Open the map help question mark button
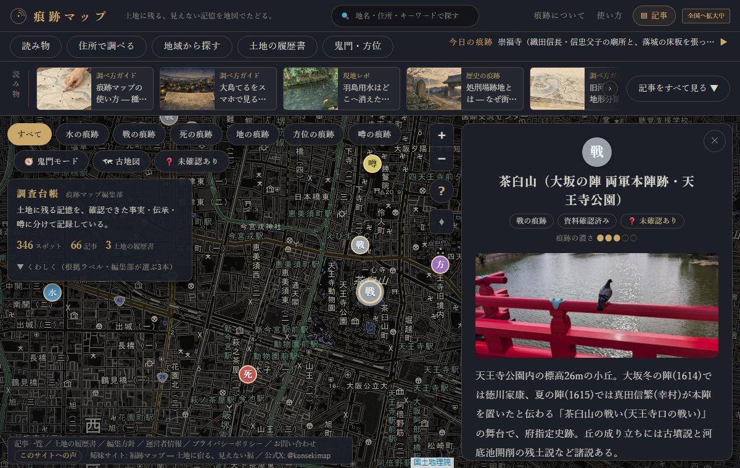Image resolution: width=740 pixels, height=468 pixels. (x=442, y=192)
